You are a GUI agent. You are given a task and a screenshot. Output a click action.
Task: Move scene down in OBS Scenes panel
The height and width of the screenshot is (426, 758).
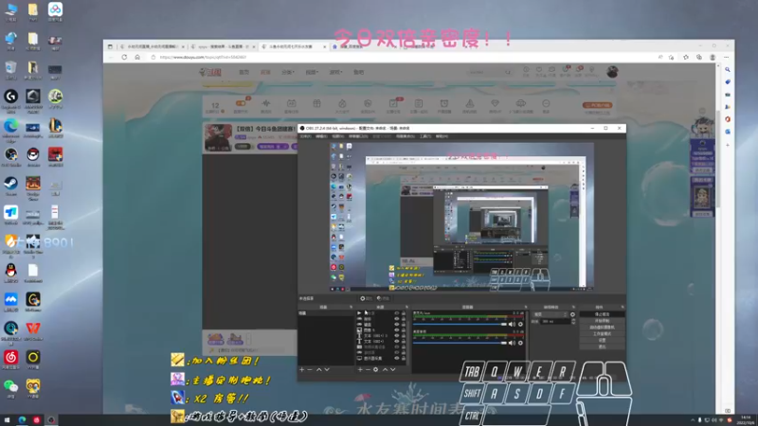327,369
